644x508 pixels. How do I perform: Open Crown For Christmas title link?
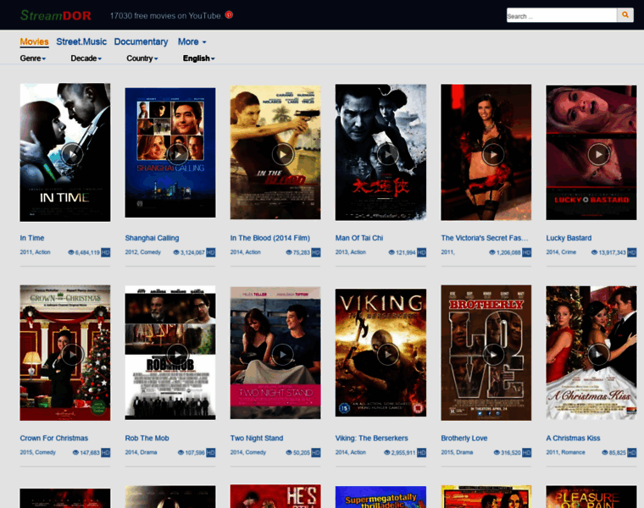(53, 439)
